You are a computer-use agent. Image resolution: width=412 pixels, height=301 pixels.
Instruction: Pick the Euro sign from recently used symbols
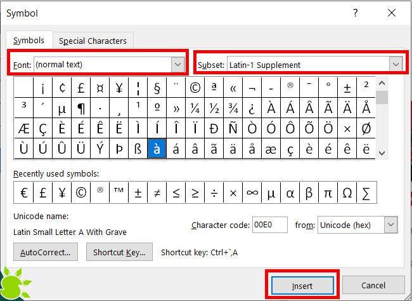[x=23, y=192]
